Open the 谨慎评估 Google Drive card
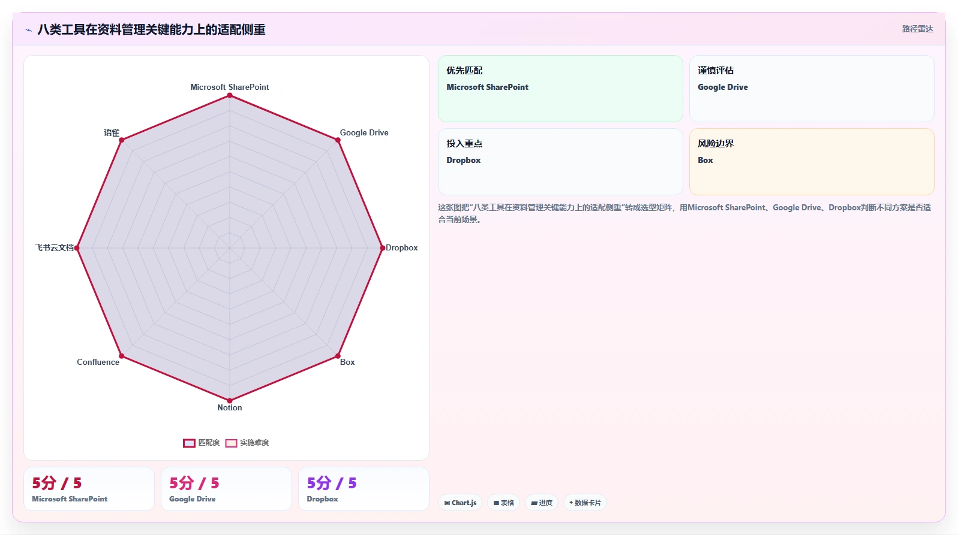This screenshot has height=535, width=958. click(812, 89)
